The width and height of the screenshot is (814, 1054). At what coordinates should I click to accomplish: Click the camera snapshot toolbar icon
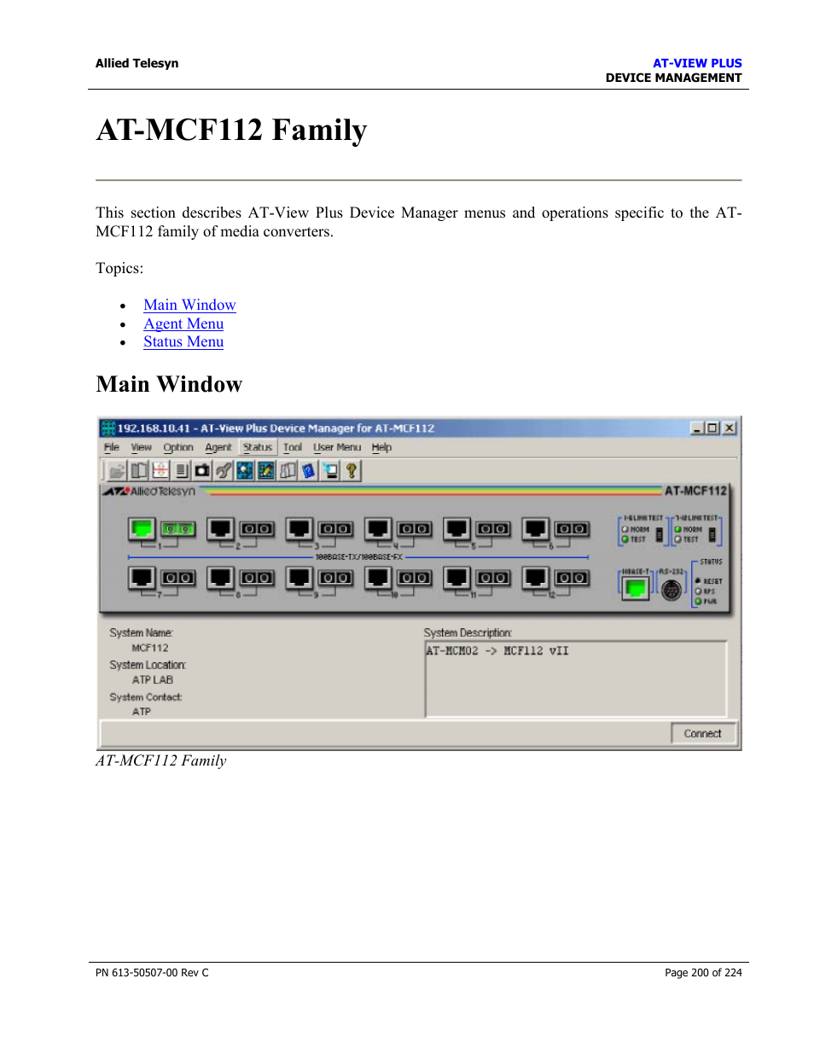(202, 470)
